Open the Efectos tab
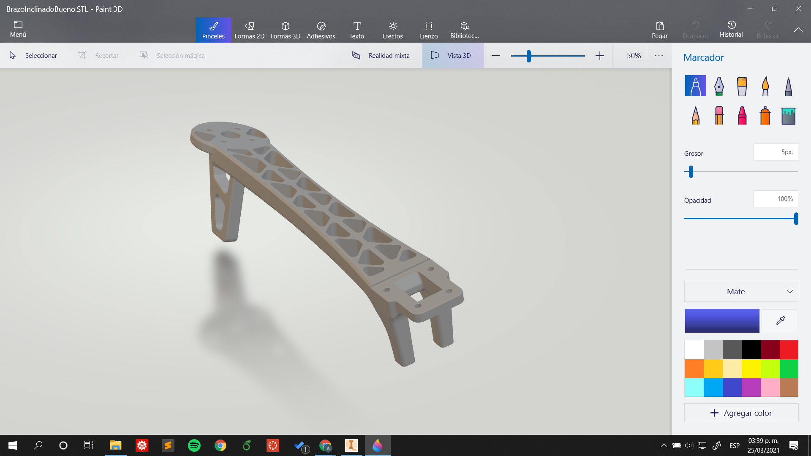This screenshot has height=456, width=811. [392, 30]
